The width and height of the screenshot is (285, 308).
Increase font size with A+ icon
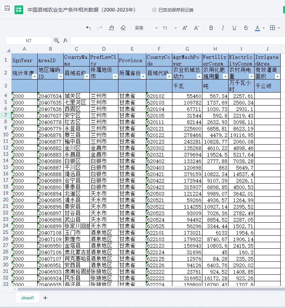point(185,28)
